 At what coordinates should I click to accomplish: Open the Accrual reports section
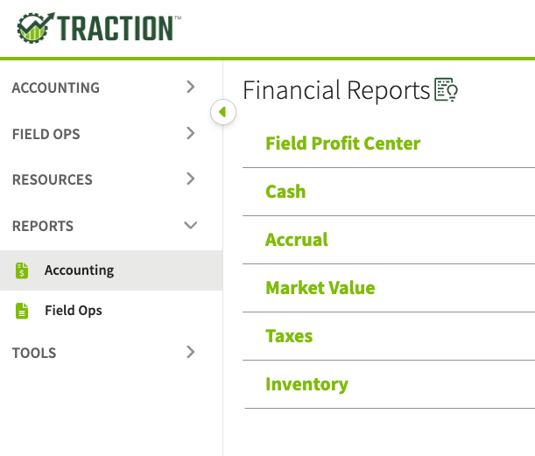(x=297, y=240)
